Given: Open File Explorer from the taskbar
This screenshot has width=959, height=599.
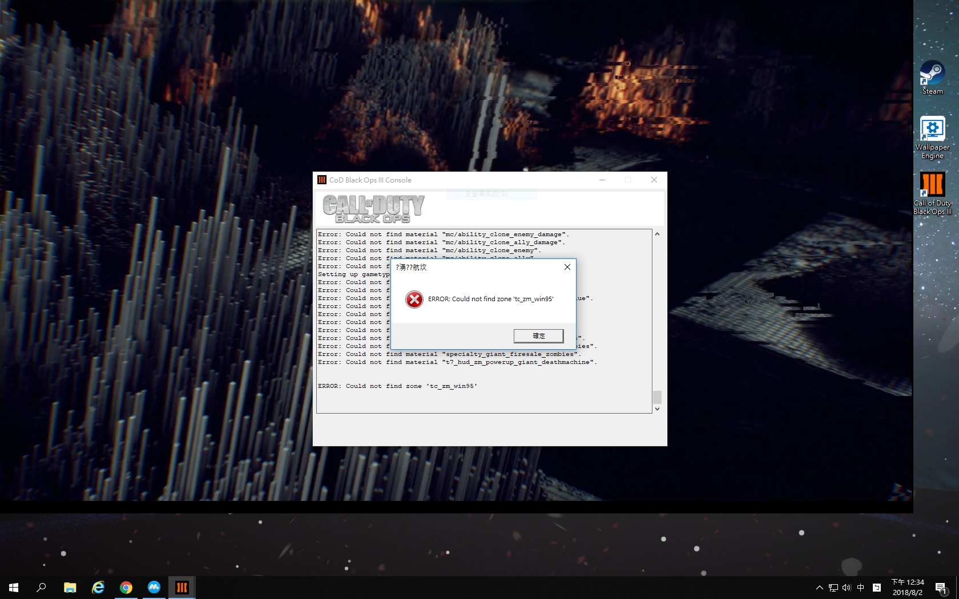Looking at the screenshot, I should click(70, 587).
